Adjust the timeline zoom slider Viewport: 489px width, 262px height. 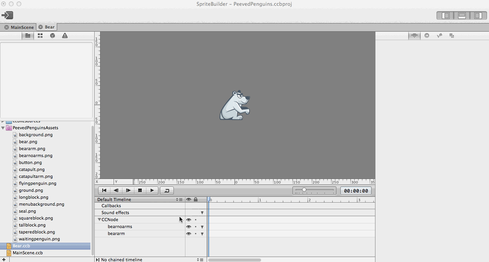[x=304, y=190]
